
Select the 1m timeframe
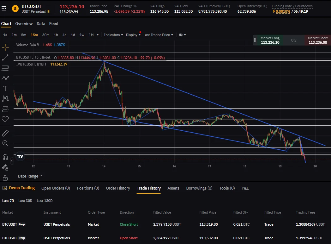[x=14, y=35]
